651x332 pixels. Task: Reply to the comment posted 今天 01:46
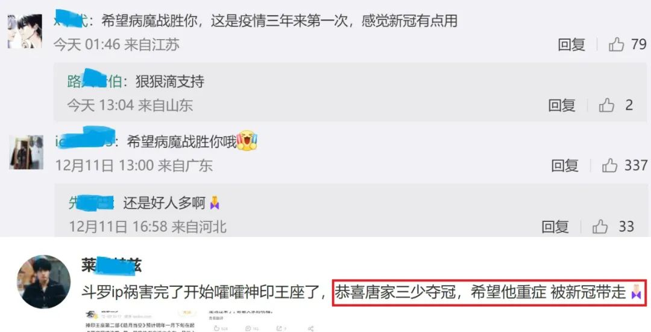point(571,45)
